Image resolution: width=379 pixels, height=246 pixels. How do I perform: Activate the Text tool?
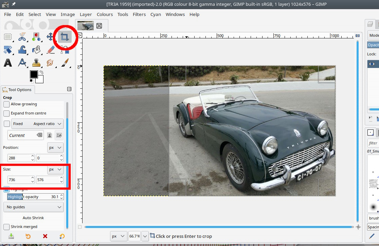point(8,63)
